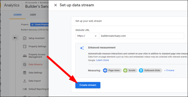Viewport: 188px width, 97px height.
Task: Click the Builder's Sanctuary (278722152) property name
Action: (35, 30)
